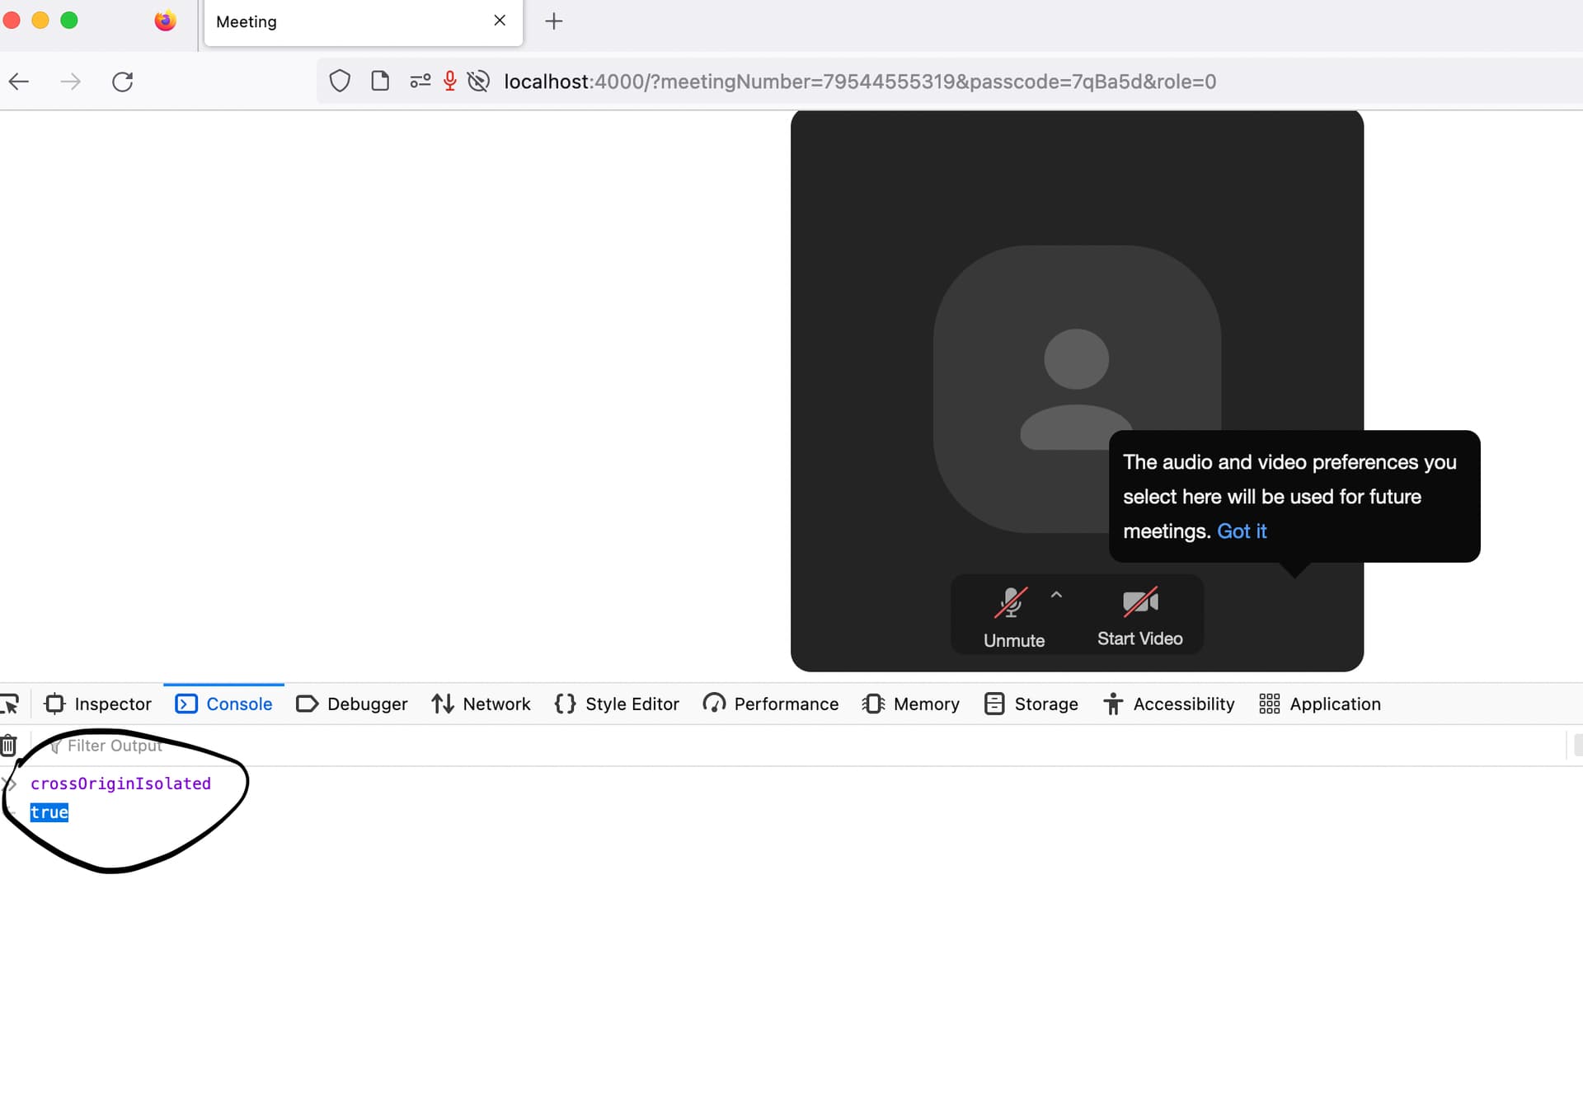Viewport: 1583px width, 1118px height.
Task: Switch to the Network tab
Action: (481, 704)
